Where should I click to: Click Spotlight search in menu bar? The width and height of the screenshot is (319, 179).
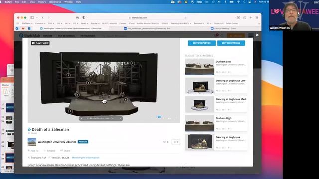click(244, 2)
